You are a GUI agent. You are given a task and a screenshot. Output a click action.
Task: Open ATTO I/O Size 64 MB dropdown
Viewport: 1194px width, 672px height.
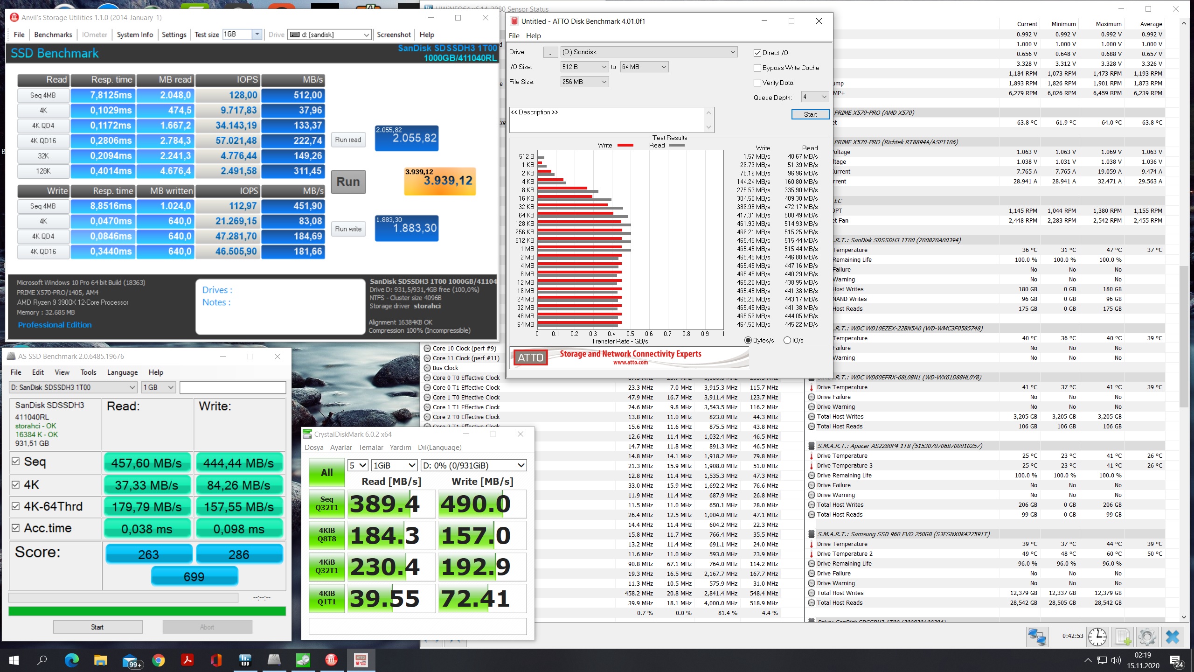(644, 67)
